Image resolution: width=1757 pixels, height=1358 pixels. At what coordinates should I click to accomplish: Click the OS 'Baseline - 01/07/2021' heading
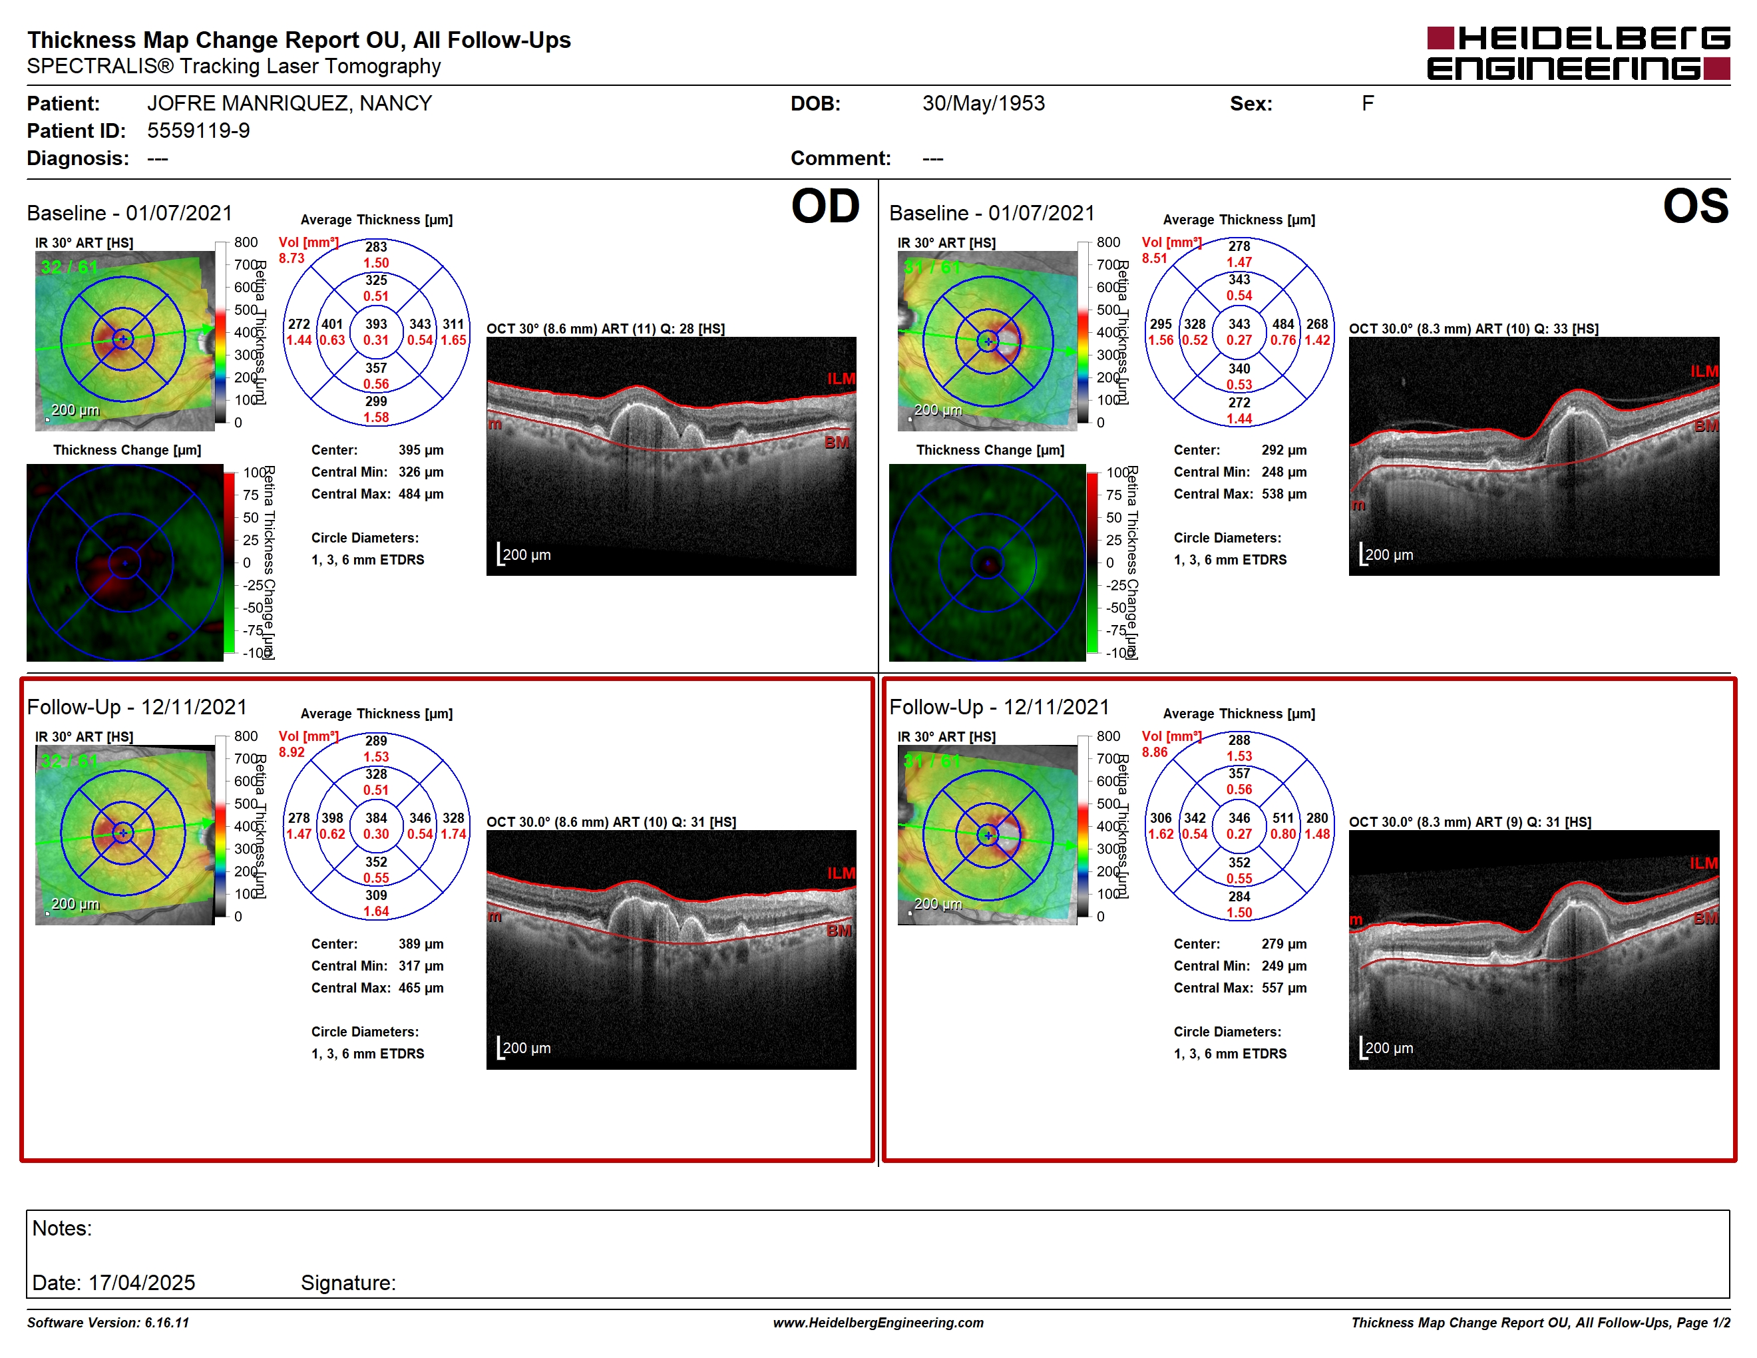coord(992,212)
